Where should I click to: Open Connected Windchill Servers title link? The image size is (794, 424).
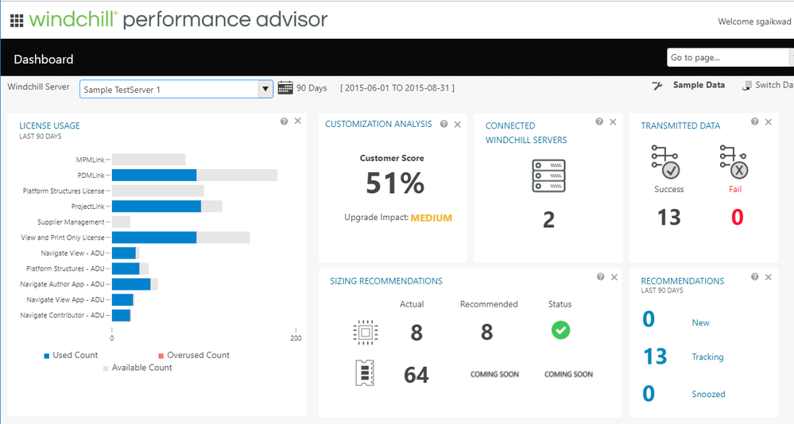526,133
